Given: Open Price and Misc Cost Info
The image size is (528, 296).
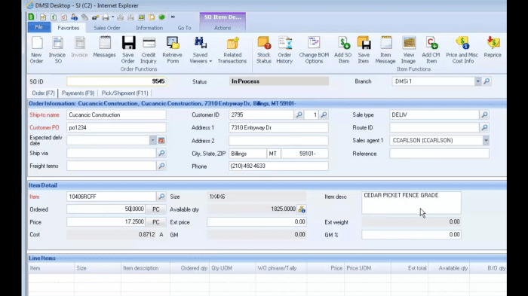Looking at the screenshot, I should click(x=462, y=50).
